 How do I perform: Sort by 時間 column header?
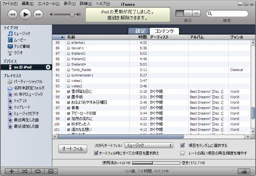(x=139, y=37)
